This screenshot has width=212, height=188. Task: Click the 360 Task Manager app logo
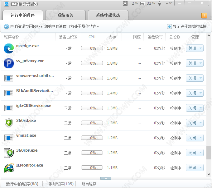pyautogui.click(x=6, y=4)
